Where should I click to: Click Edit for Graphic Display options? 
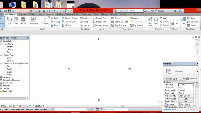click(186, 102)
